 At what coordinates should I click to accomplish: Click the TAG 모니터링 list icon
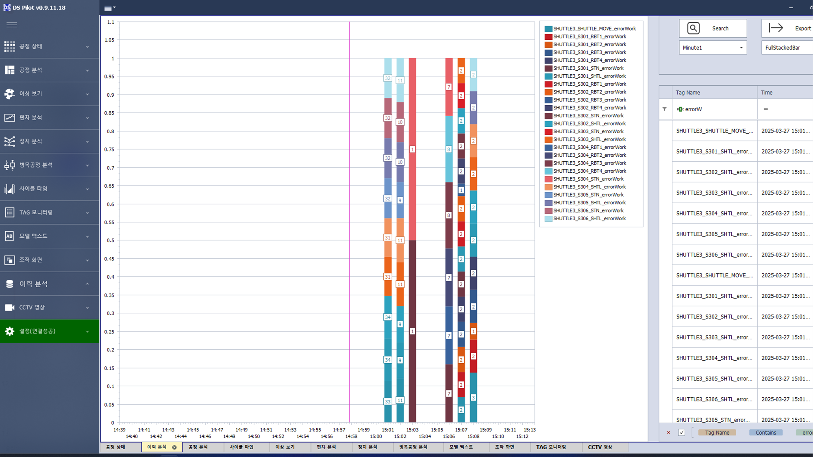(10, 212)
